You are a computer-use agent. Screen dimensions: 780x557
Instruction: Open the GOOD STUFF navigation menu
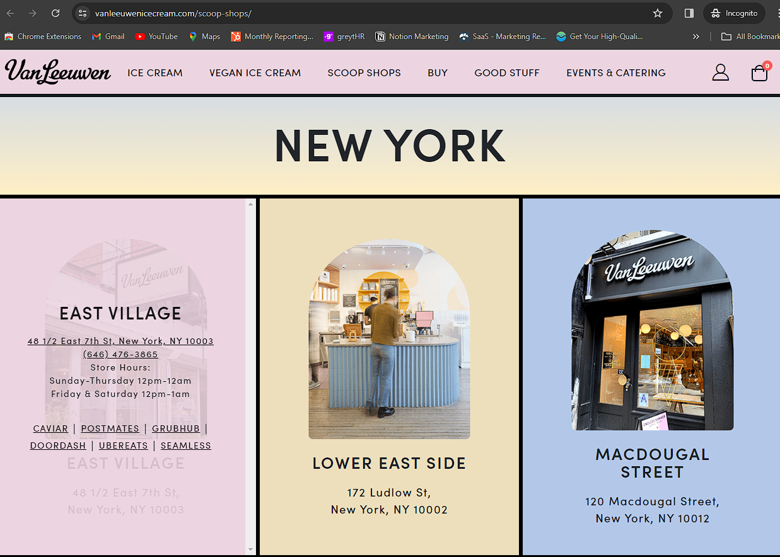(507, 72)
